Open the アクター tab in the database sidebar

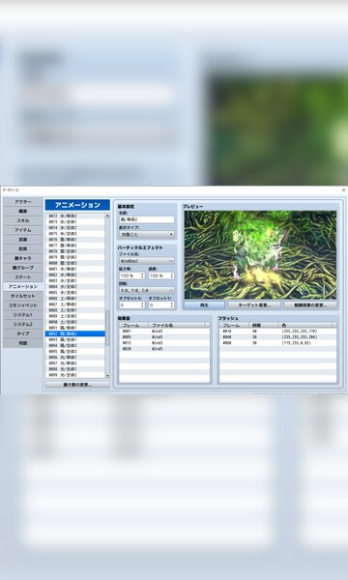pos(23,202)
